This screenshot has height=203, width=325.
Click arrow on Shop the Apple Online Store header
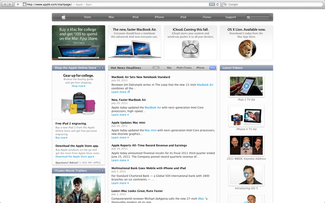point(102,68)
